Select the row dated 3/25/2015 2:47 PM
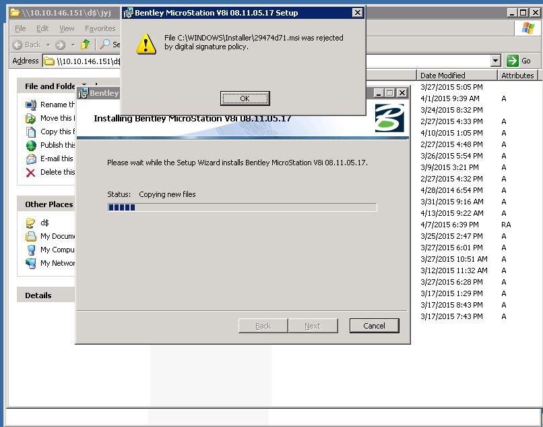This screenshot has height=427, width=543. click(x=451, y=236)
